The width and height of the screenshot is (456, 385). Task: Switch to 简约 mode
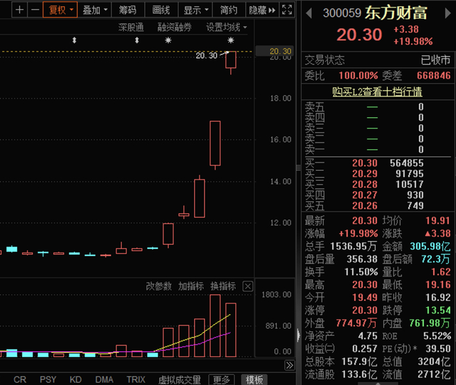[x=229, y=10]
